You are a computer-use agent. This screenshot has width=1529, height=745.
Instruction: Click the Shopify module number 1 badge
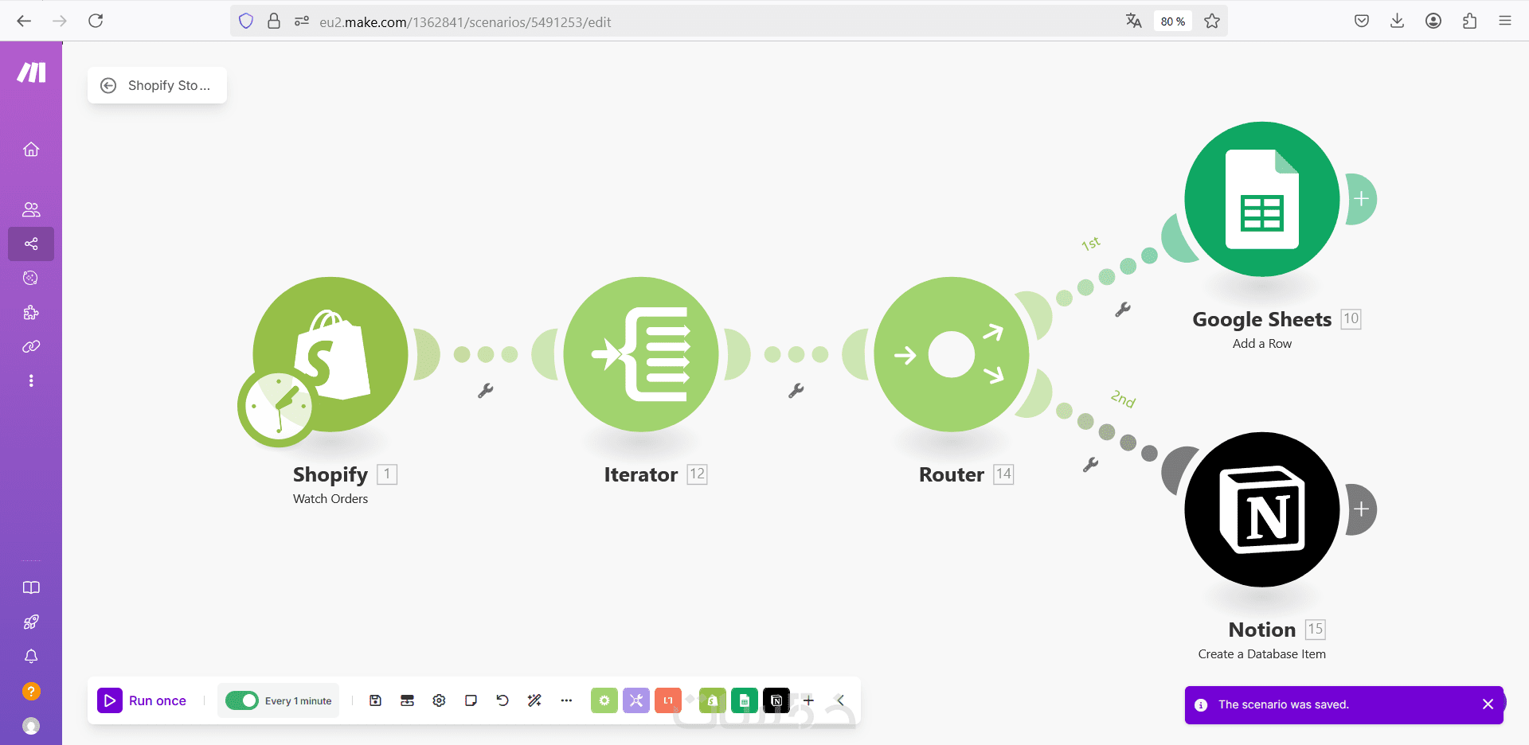click(x=387, y=474)
